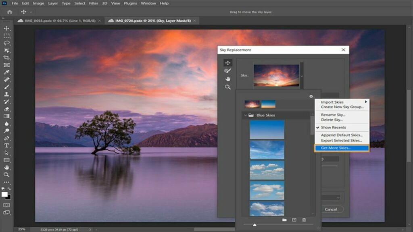Select the Lasso tool
This screenshot has width=413, height=232.
6,41
